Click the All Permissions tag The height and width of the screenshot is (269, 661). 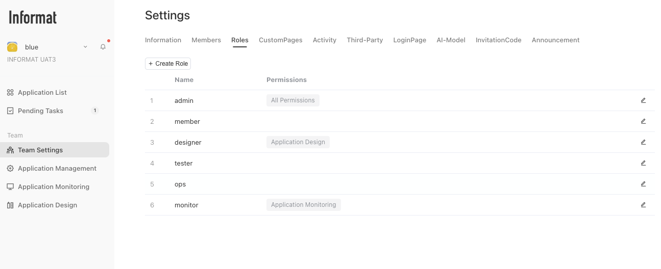click(292, 100)
